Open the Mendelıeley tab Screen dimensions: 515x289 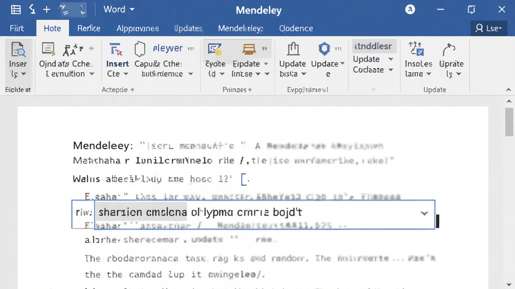(x=241, y=28)
